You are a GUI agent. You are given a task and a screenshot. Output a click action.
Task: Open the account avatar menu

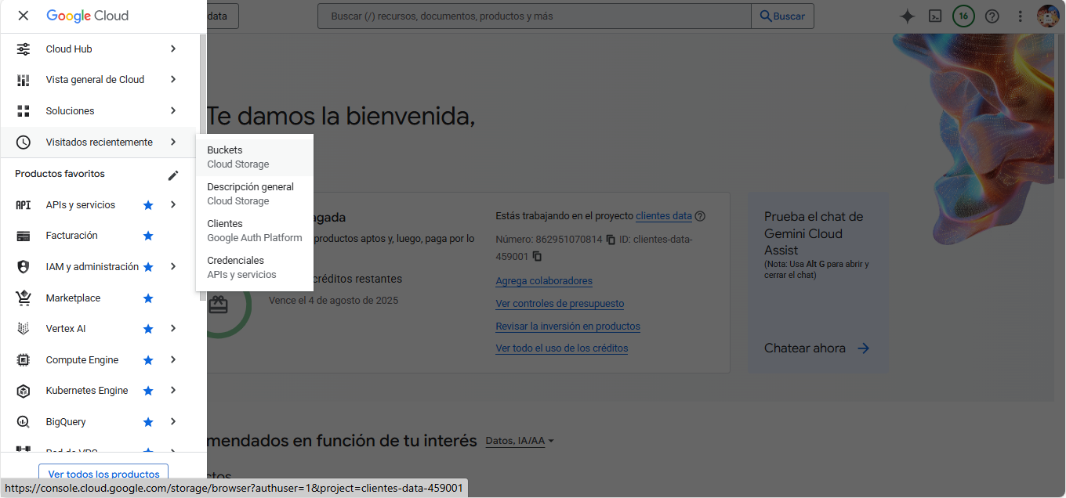(1048, 16)
